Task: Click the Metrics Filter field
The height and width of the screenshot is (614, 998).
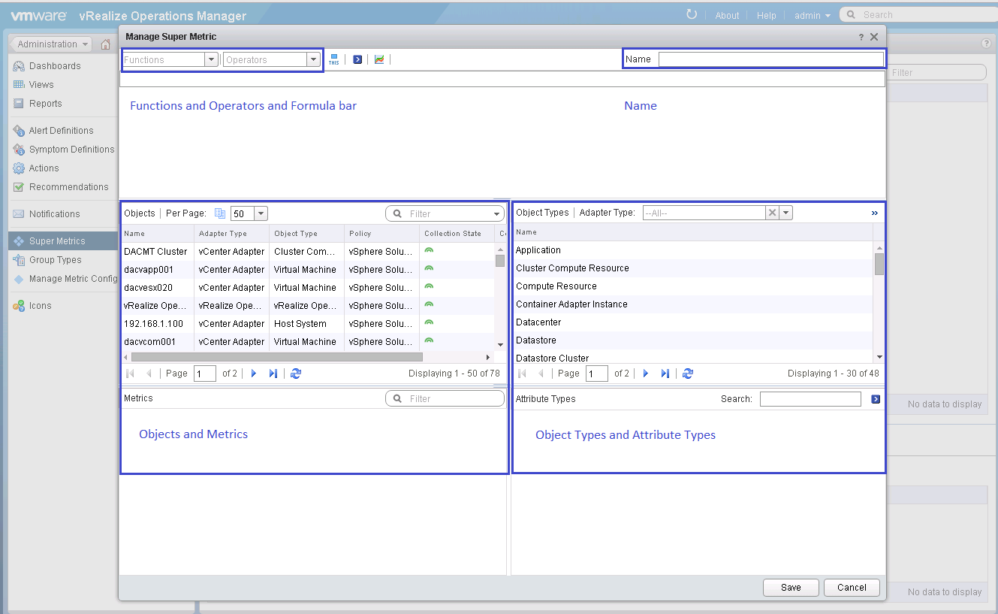Action: 445,399
